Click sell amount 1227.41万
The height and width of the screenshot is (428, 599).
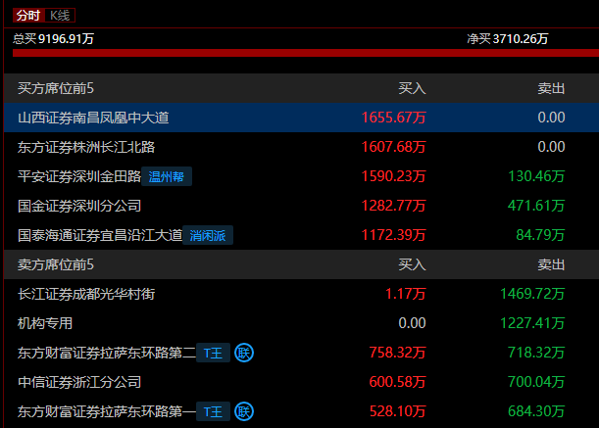[x=532, y=323]
